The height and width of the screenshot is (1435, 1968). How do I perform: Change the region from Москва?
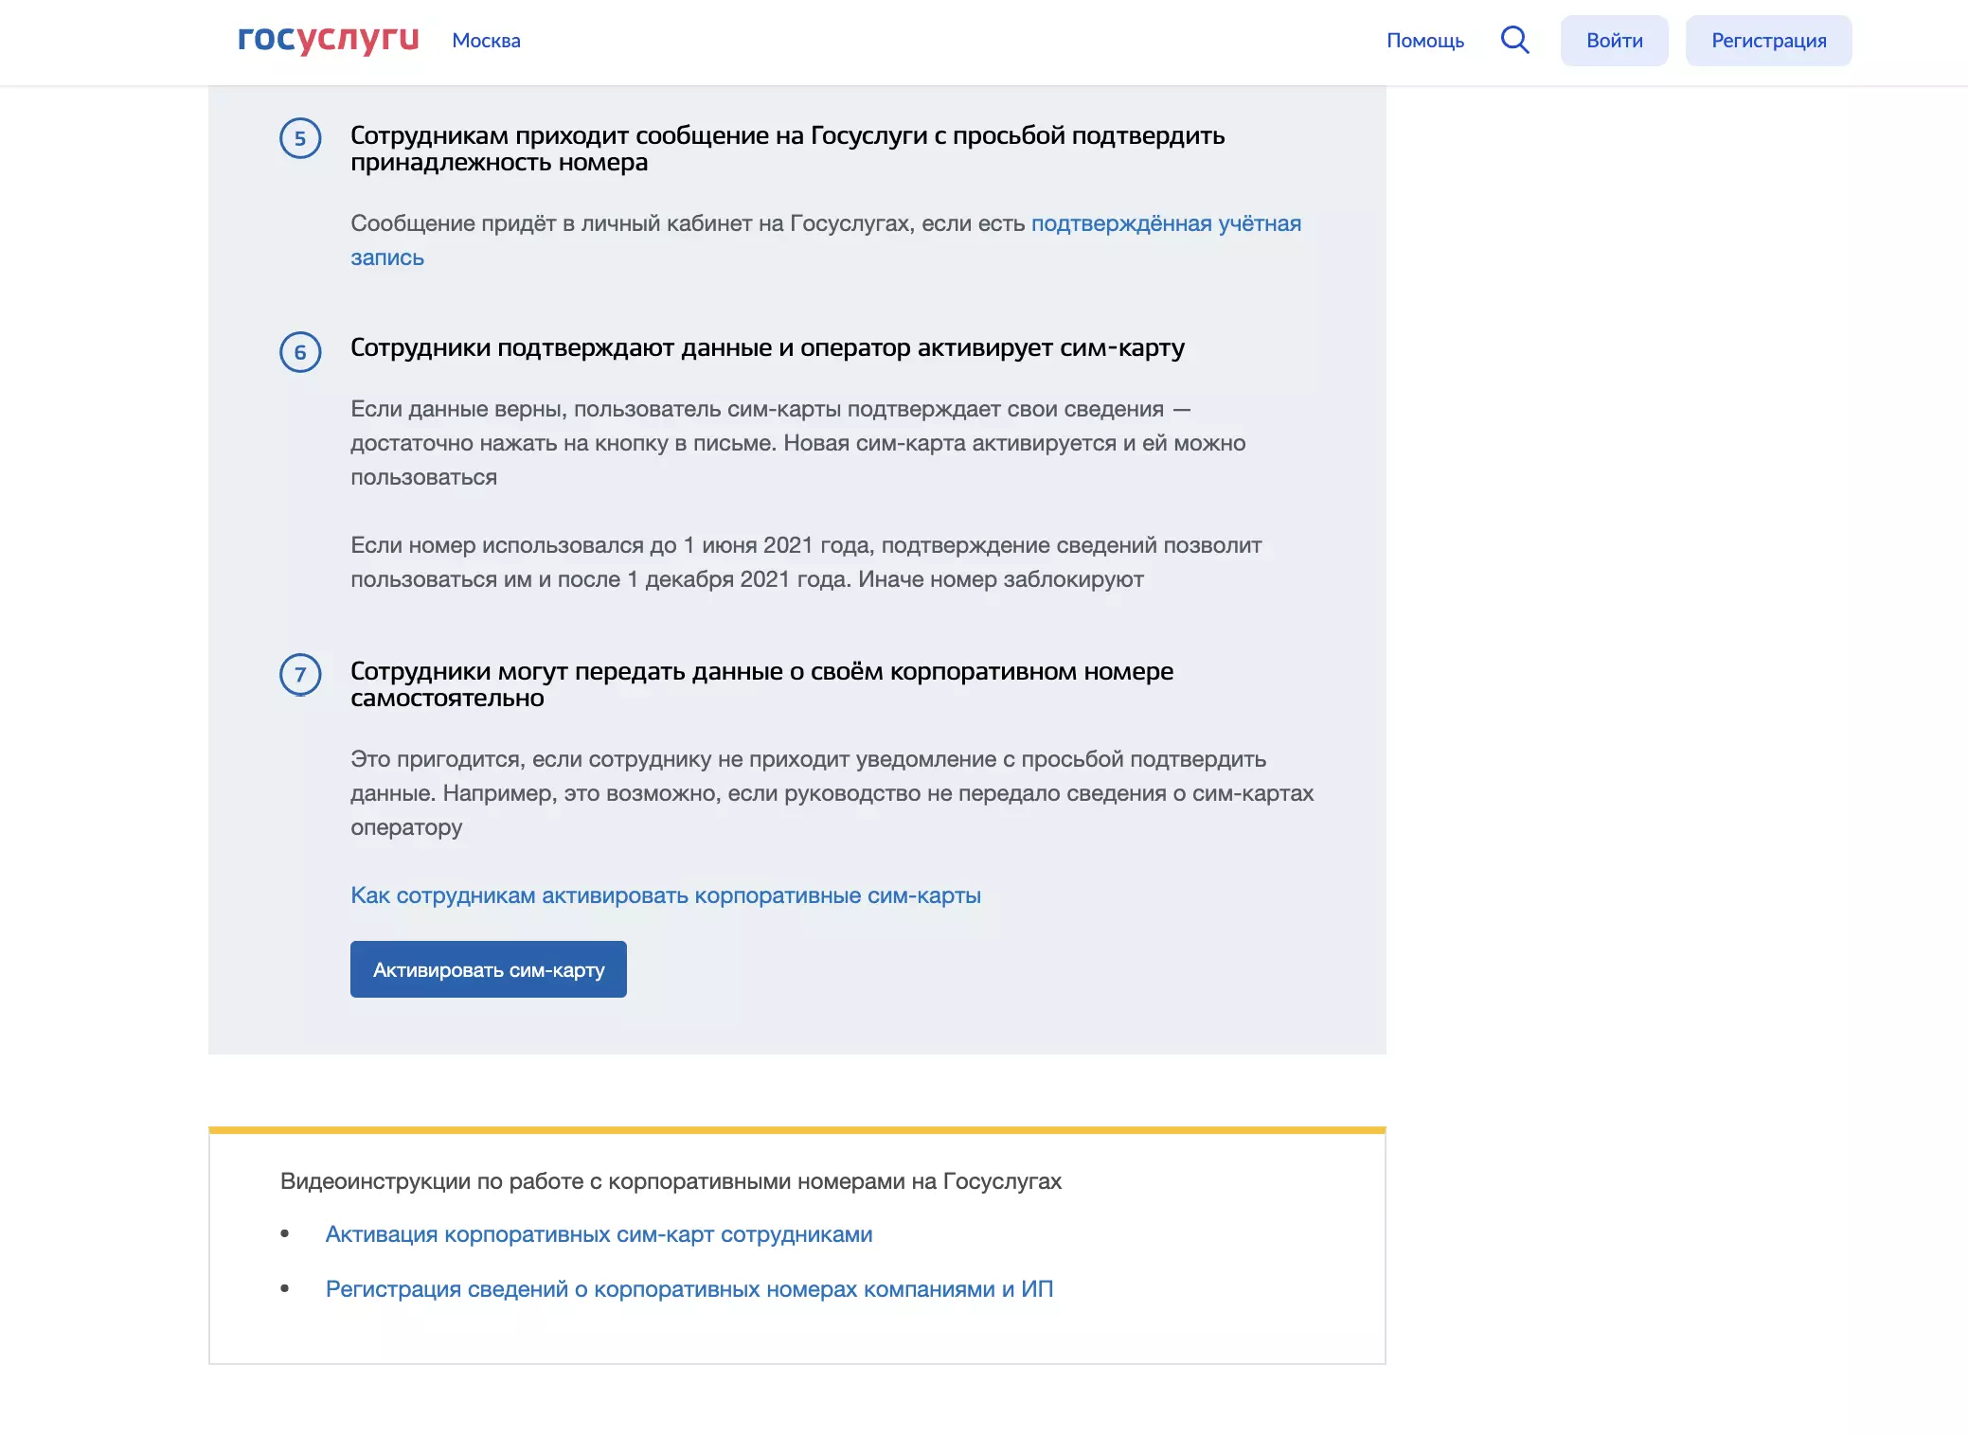486,41
